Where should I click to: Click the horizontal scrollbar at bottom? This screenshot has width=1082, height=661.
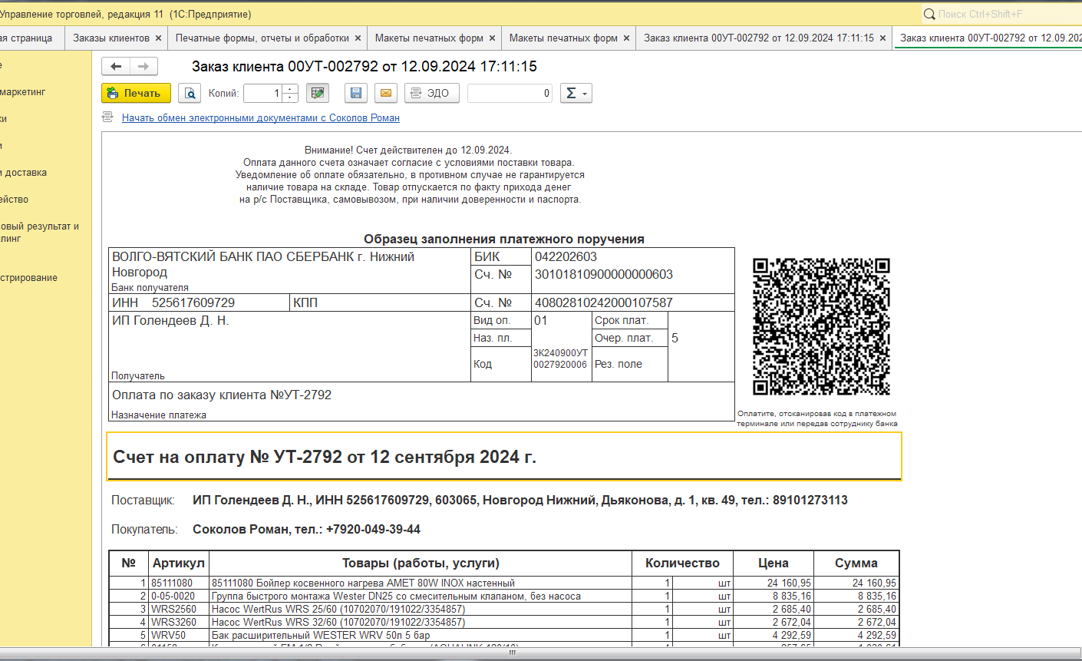point(512,653)
